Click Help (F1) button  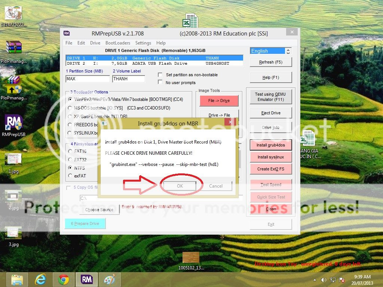click(271, 77)
